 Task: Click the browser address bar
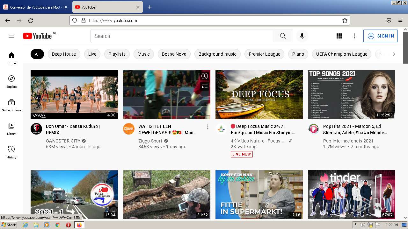click(x=209, y=20)
